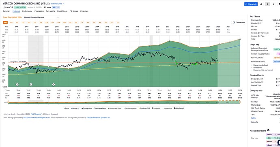Select the MAX time range button
Screen dimensions: 280x147
pyautogui.click(x=5, y=22)
